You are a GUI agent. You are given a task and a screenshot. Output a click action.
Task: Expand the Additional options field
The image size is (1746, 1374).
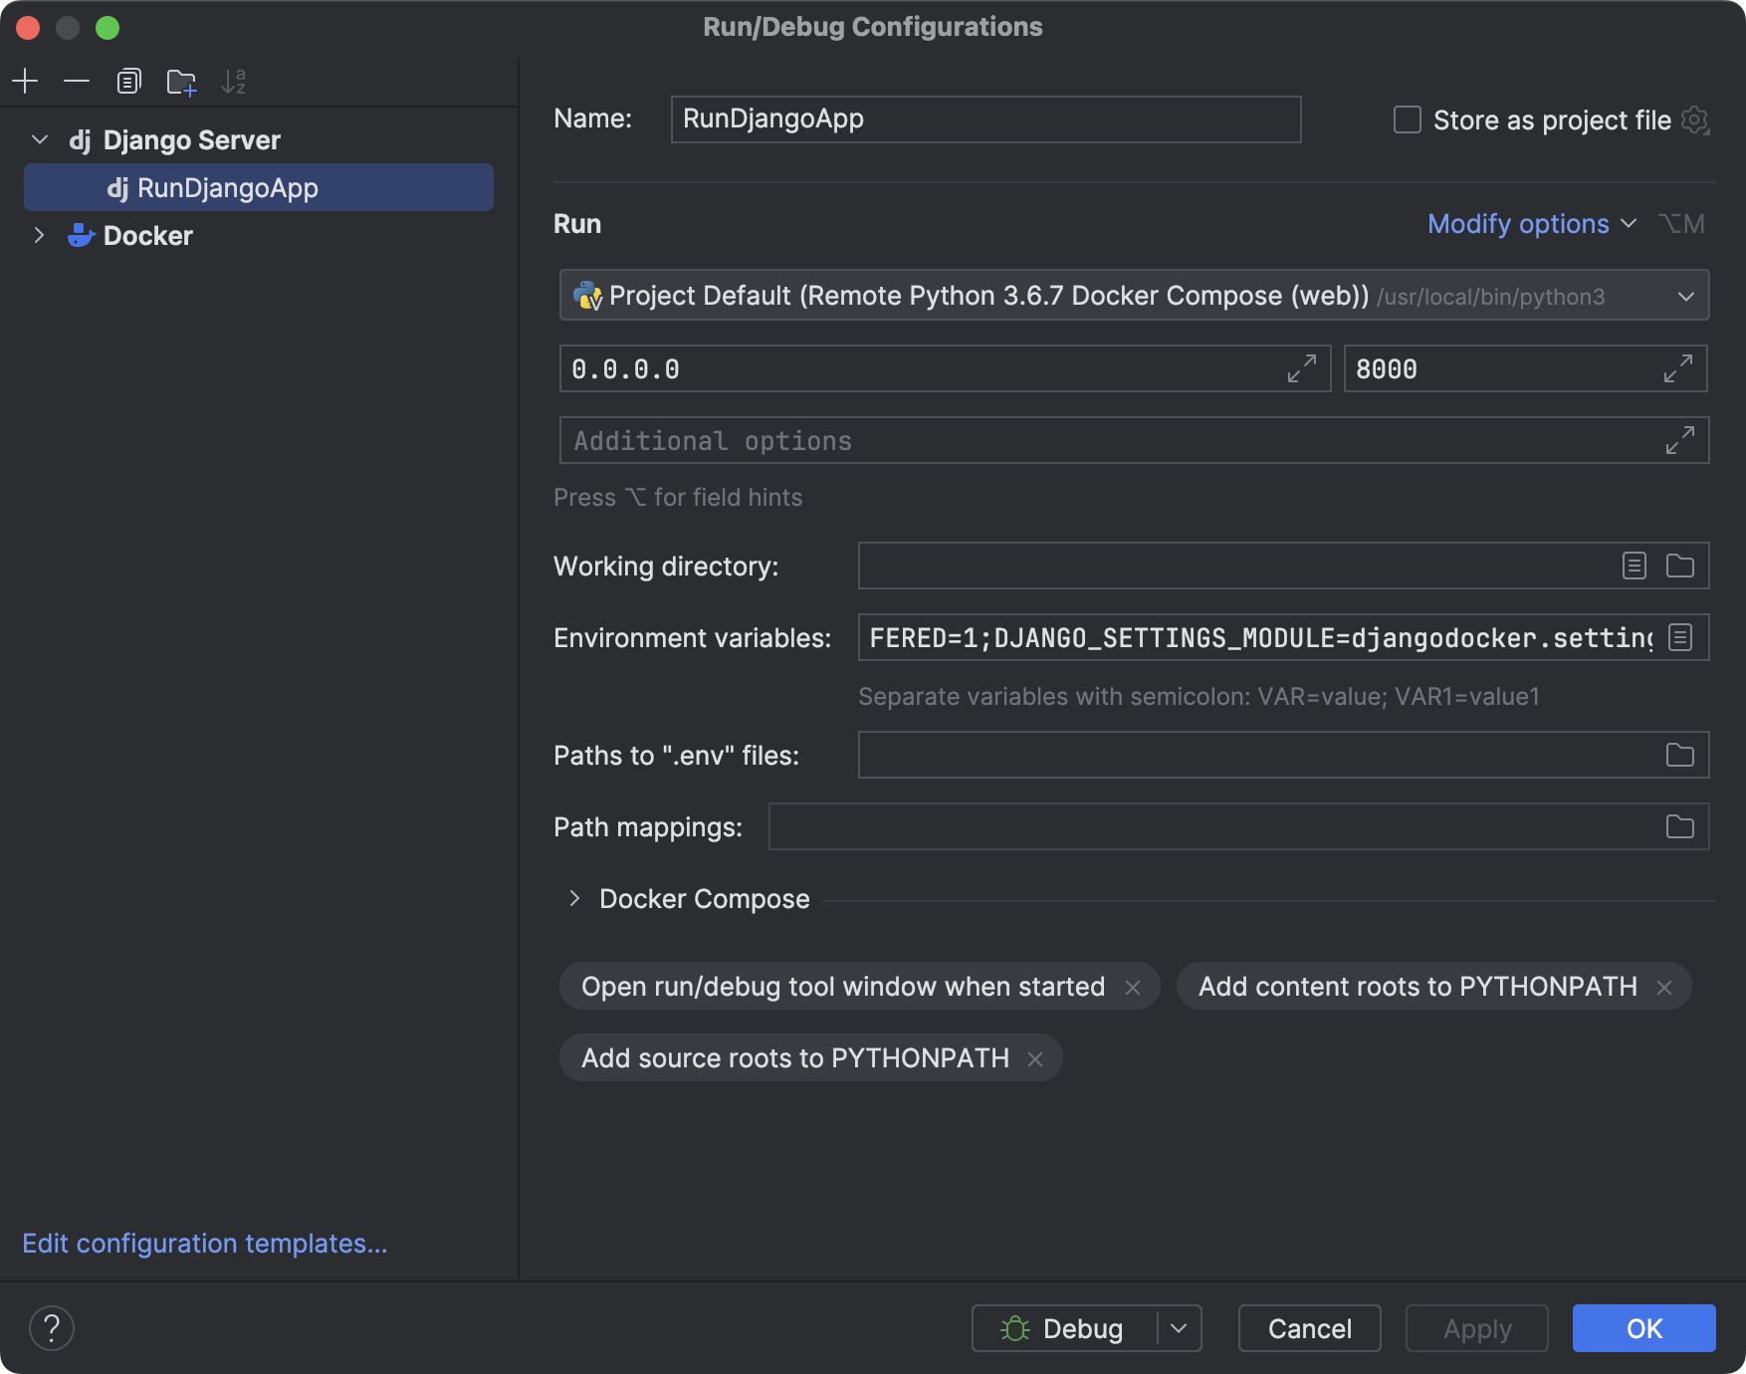point(1679,439)
